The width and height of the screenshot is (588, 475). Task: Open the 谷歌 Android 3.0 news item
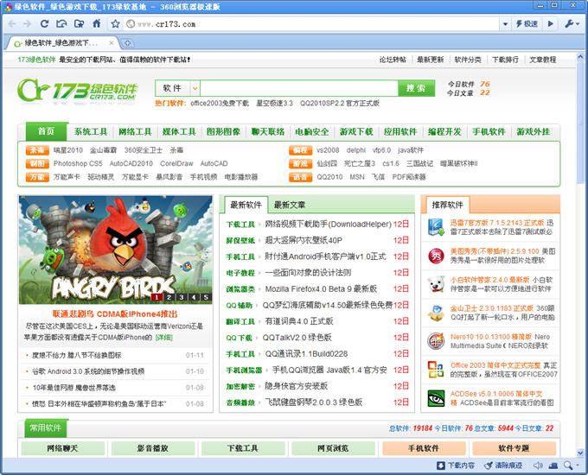88,371
